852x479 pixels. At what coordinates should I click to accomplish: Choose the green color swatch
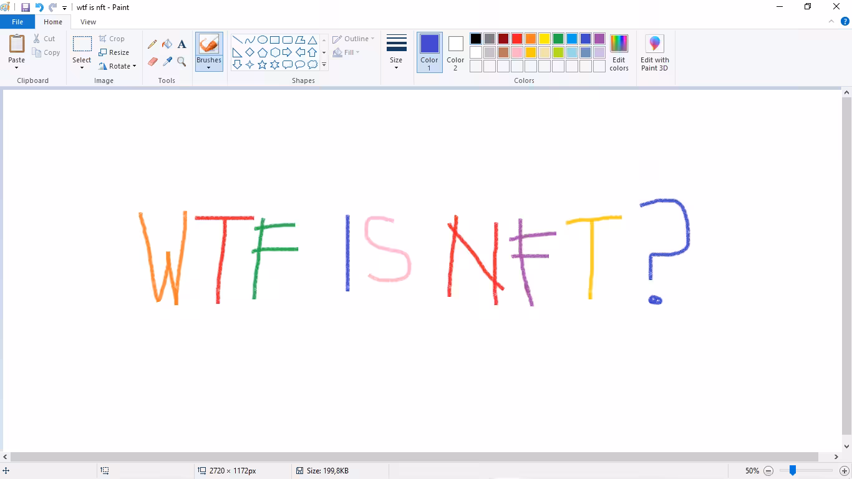click(558, 39)
